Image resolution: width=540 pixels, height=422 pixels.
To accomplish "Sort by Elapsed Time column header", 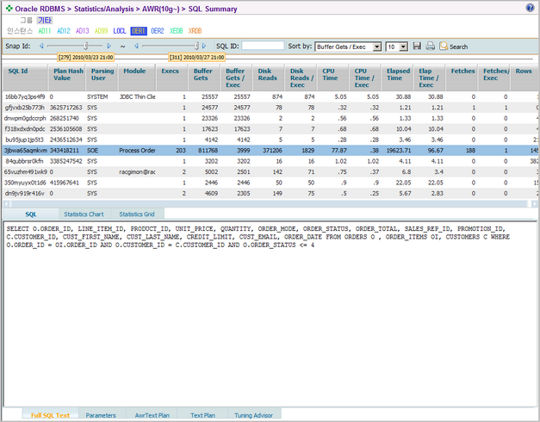I will (x=397, y=78).
